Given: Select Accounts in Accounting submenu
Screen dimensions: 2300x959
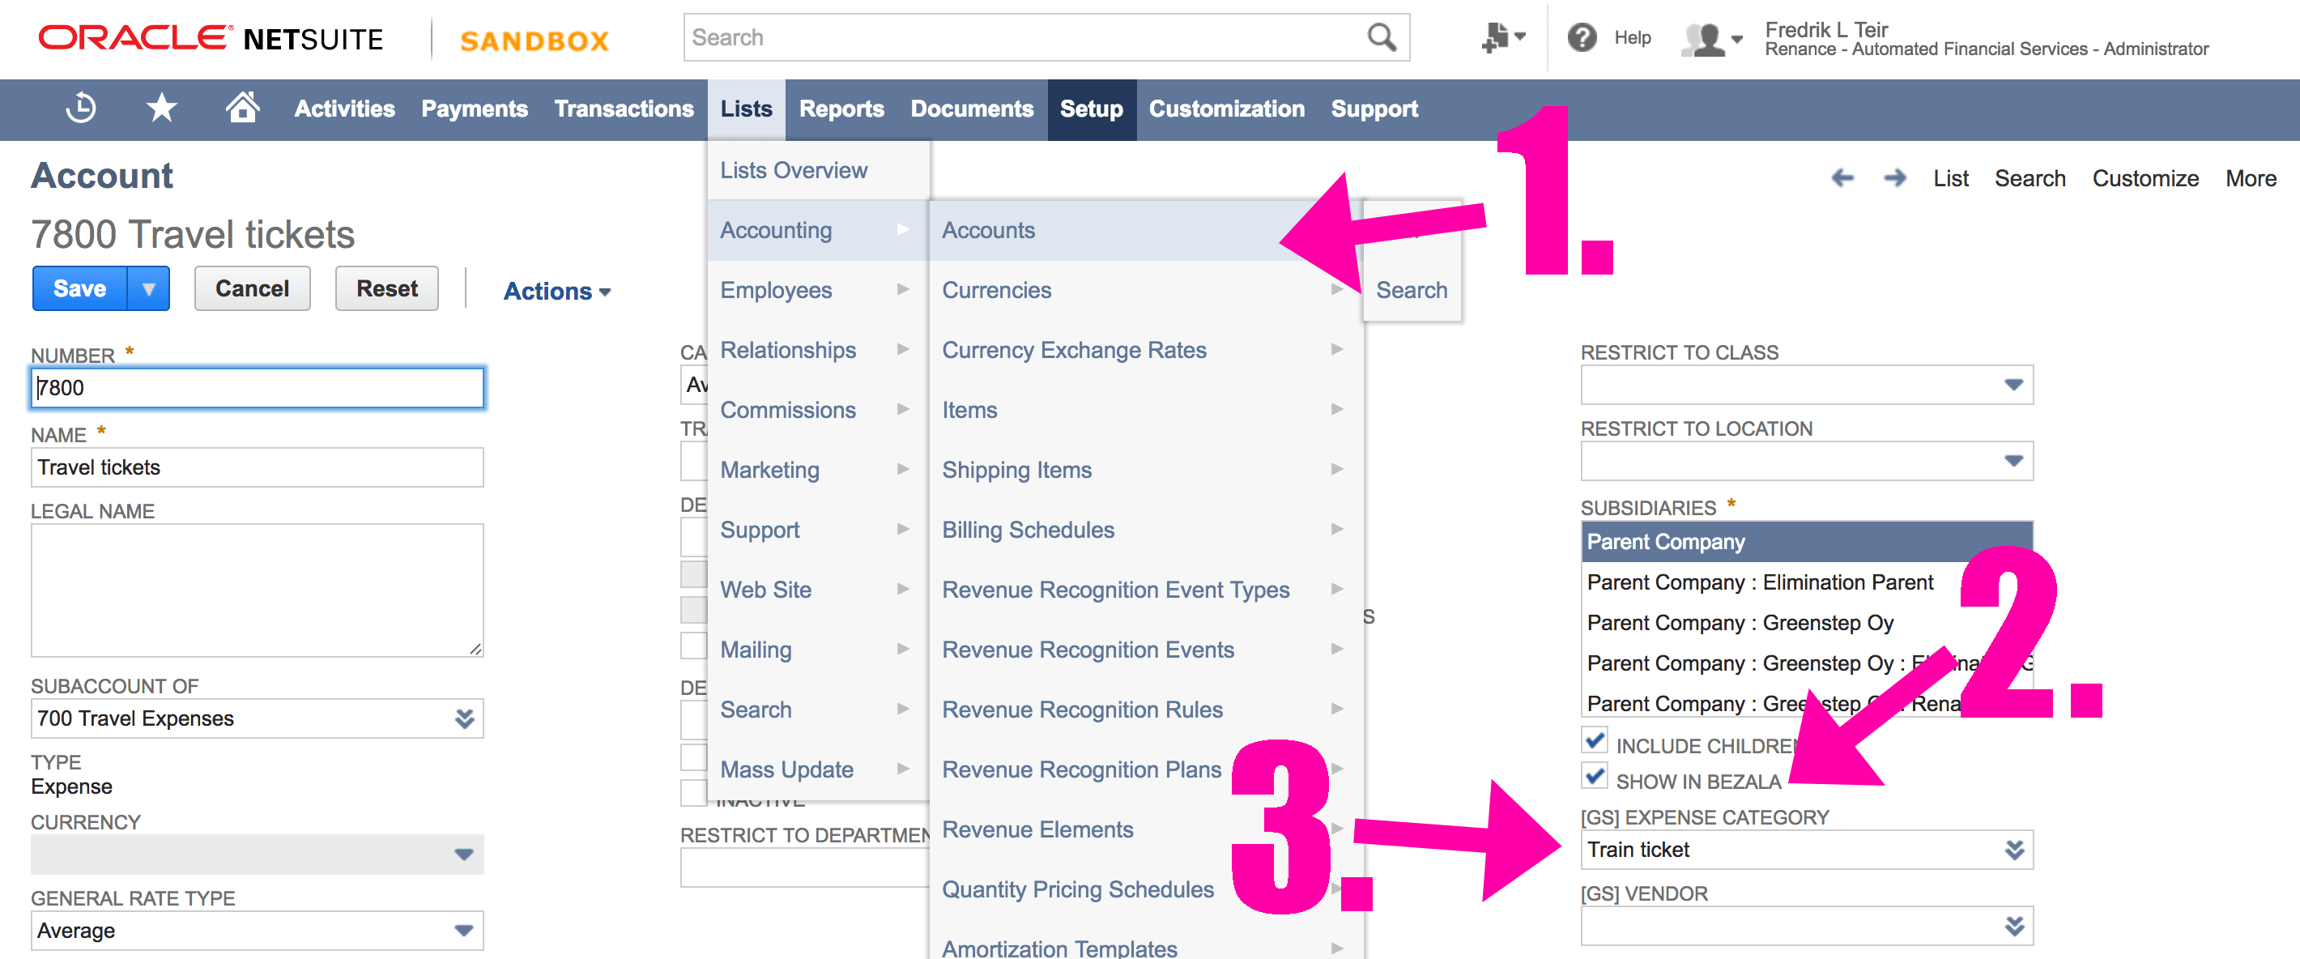Looking at the screenshot, I should click(x=1145, y=230).
